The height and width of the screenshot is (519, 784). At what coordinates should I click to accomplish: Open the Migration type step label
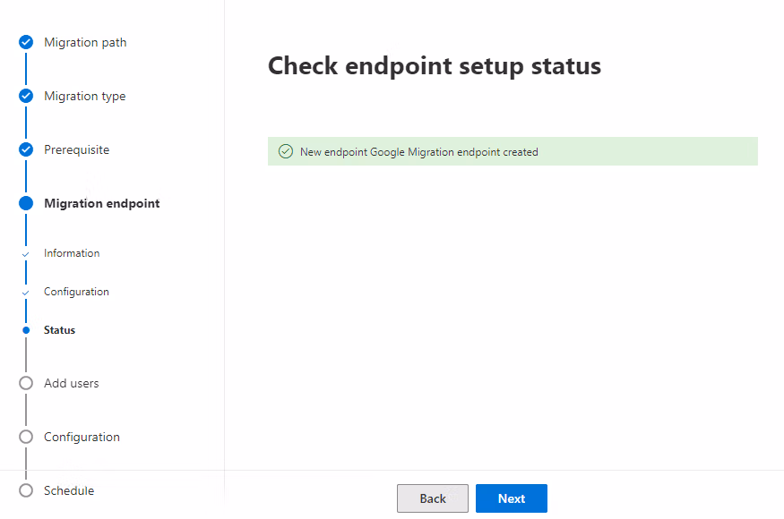(x=84, y=96)
